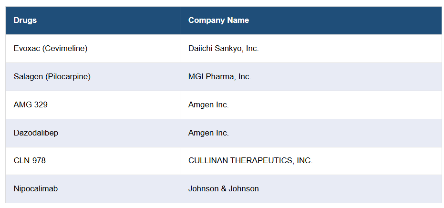Click the Daiichi Sankyo, Inc. company cell
Viewport: 444px width, 208px height.
(x=223, y=49)
